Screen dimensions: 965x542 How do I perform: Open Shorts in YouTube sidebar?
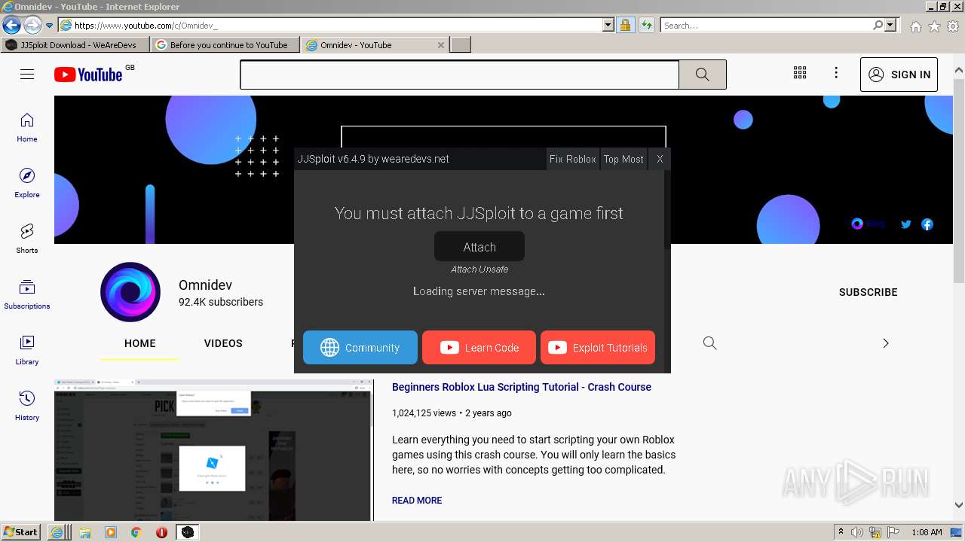pyautogui.click(x=27, y=239)
